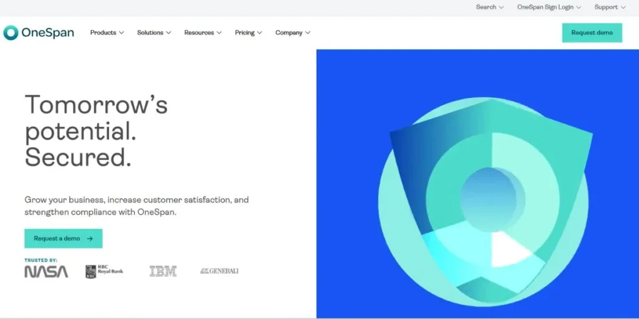Expand the Support chevron
The image size is (639, 319).
pos(623,7)
